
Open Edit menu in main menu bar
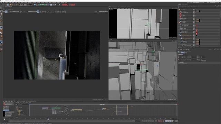[x=3, y=2]
